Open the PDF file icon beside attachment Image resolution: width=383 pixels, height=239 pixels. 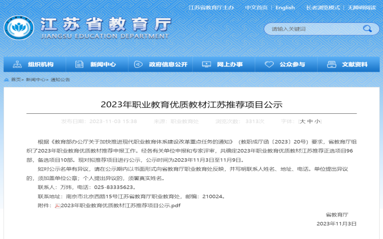click(x=57, y=206)
